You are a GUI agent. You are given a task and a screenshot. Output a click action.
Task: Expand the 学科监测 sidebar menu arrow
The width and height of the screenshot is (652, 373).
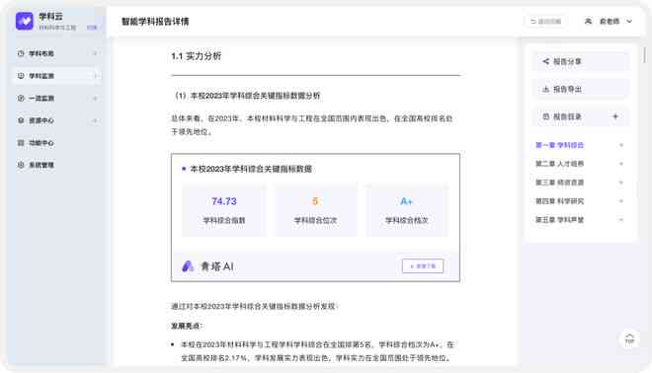(95, 76)
